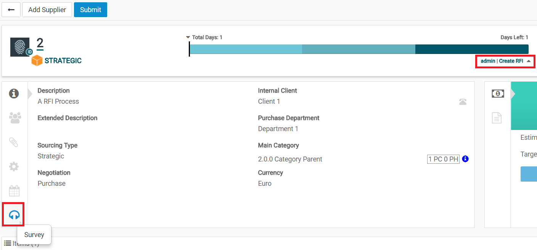Expand the admin | Create RFI dropdown
This screenshot has height=250, width=537.
click(x=505, y=61)
